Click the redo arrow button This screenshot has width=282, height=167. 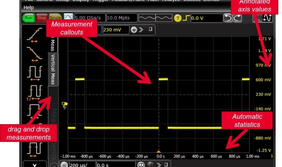pos(237,18)
